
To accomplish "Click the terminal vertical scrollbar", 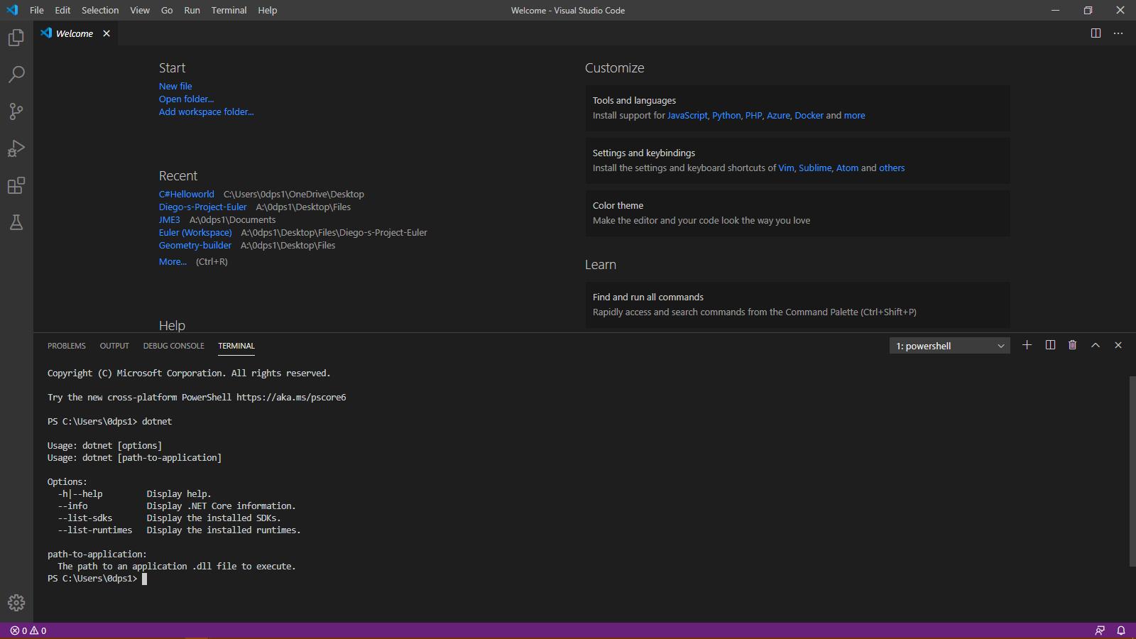I will point(1132,471).
